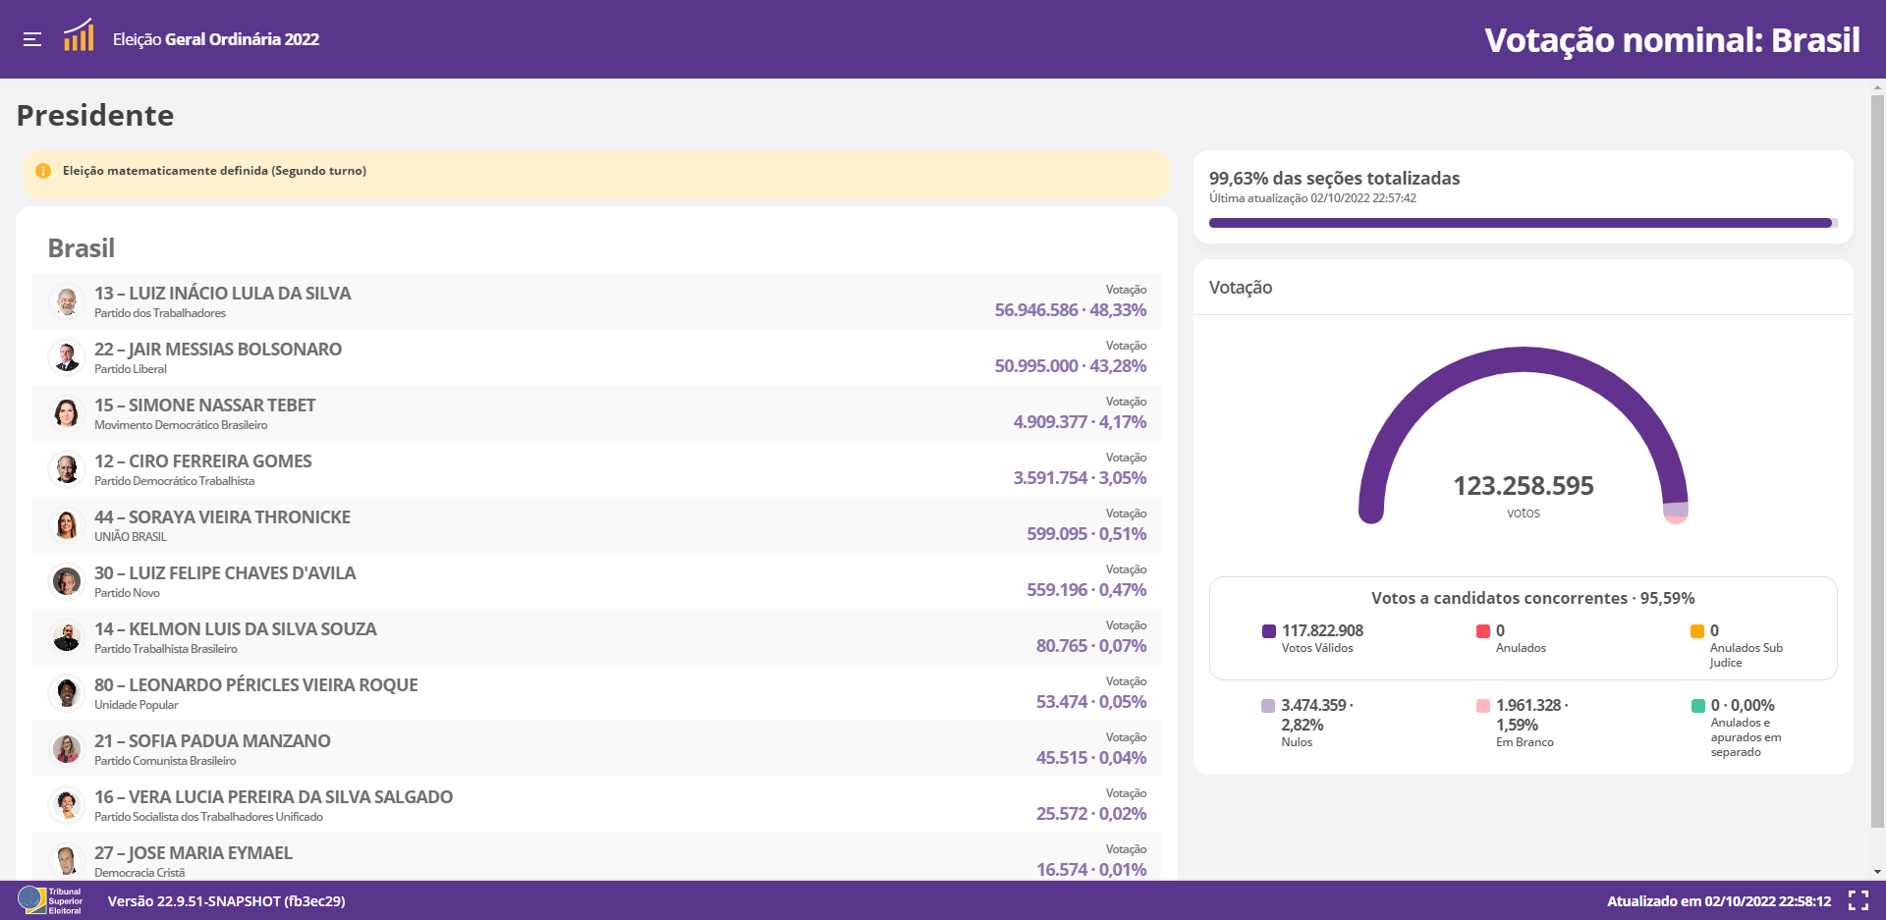Select 13 – LUIZ INÁCIO LULA DA SILVA
The width and height of the screenshot is (1886, 920).
pos(222,294)
